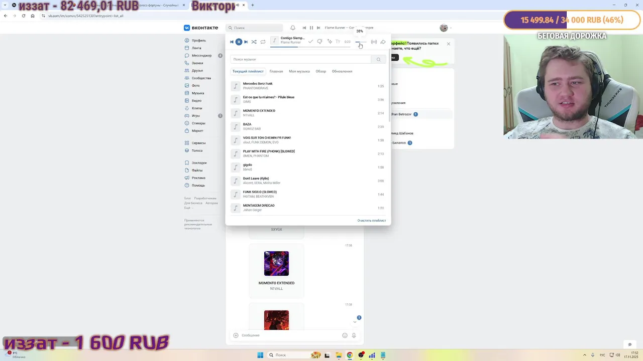Play the track gigolo by bbno$
This screenshot has width=643, height=361.
click(308, 167)
